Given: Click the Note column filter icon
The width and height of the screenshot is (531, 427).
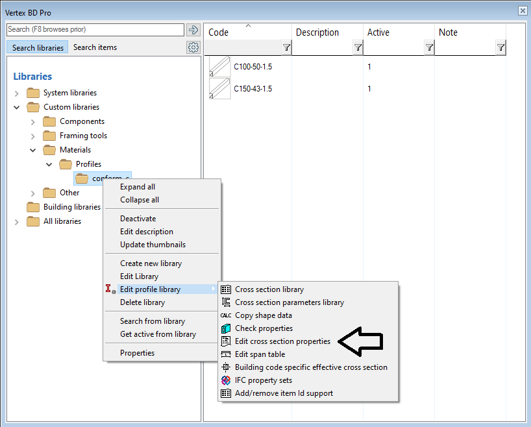Looking at the screenshot, I should [500, 48].
